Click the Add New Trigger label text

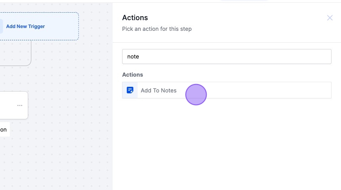[25, 26]
